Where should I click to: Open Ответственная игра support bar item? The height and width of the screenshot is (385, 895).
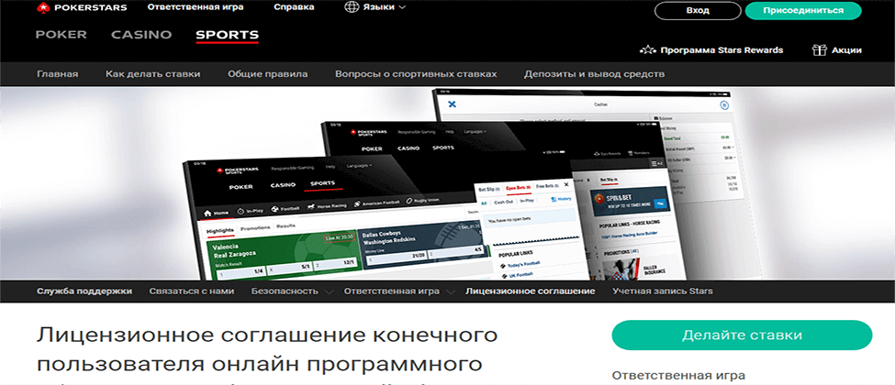tap(392, 291)
